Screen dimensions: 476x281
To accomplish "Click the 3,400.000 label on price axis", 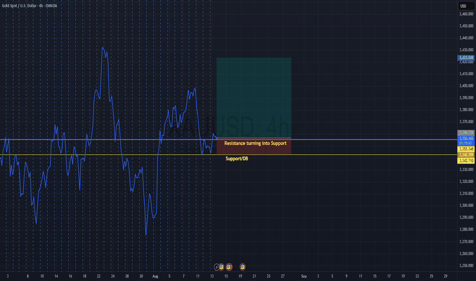I will [466, 86].
